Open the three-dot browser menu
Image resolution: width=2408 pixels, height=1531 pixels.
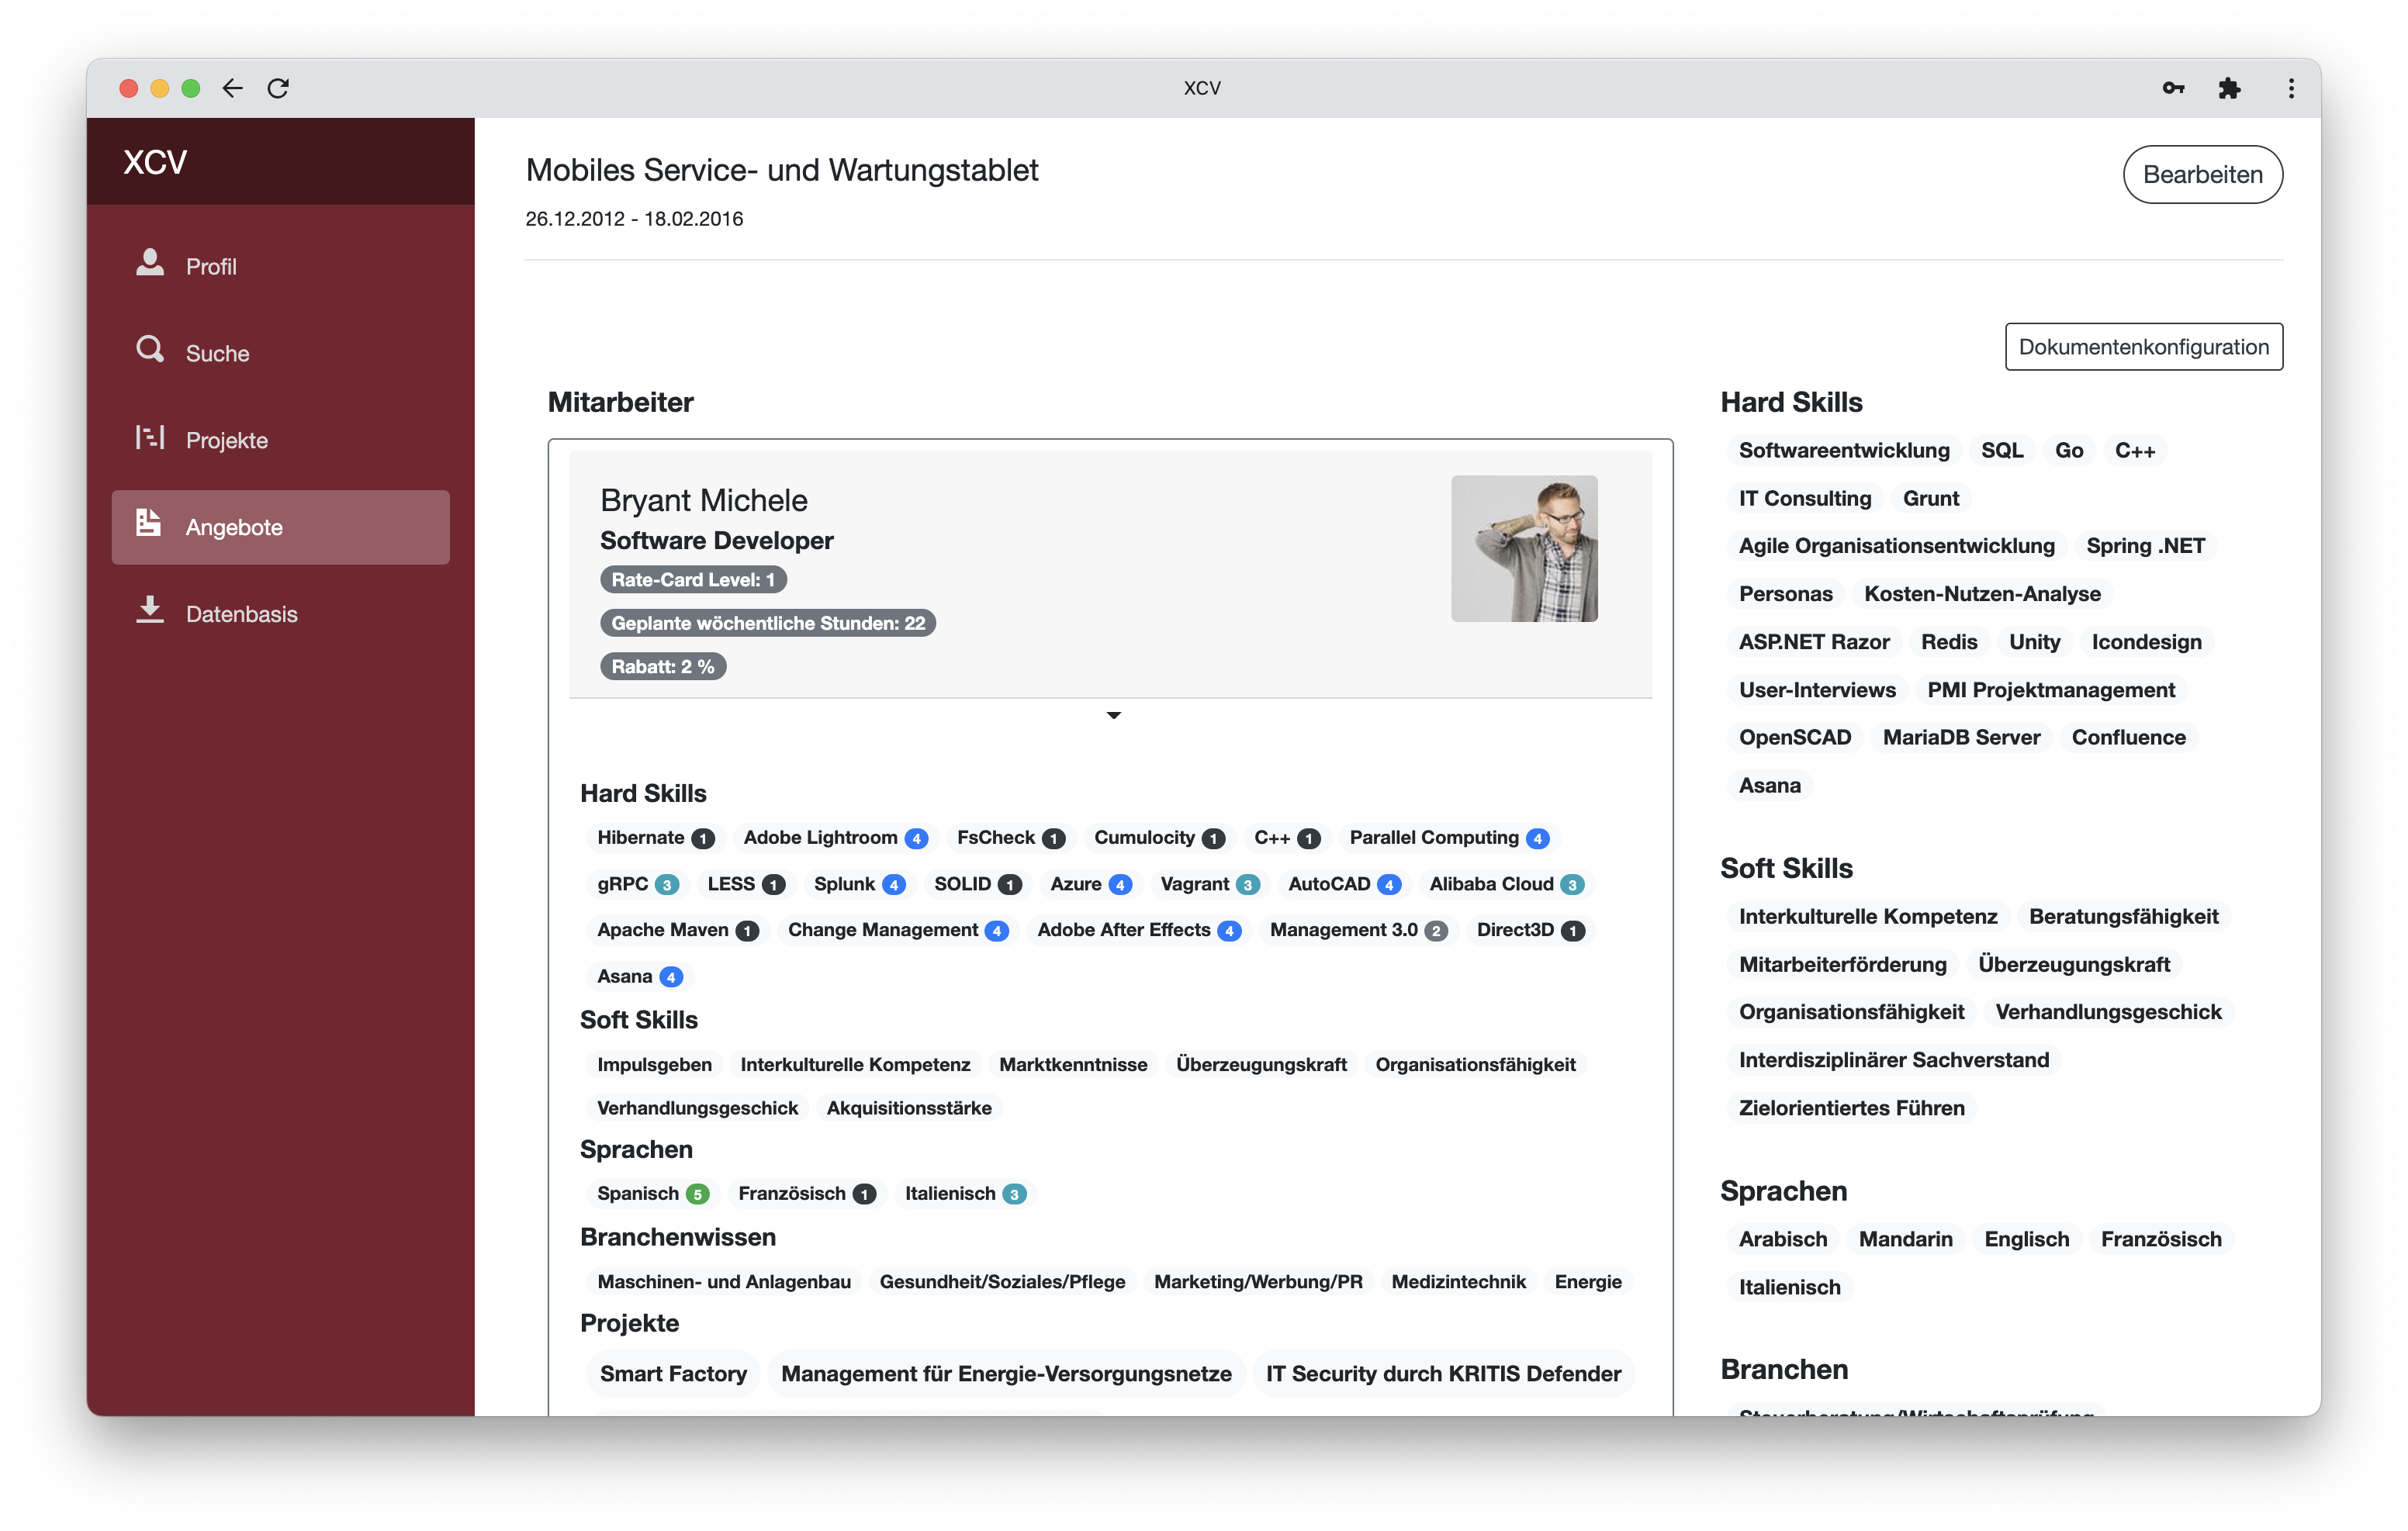(2291, 88)
